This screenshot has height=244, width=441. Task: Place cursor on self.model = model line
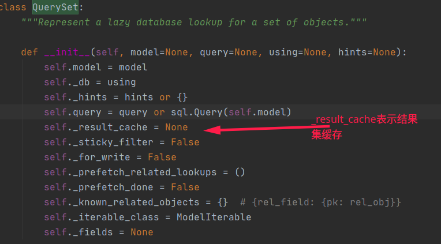tap(95, 67)
